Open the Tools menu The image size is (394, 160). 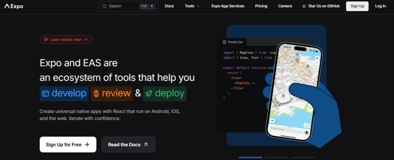click(192, 6)
